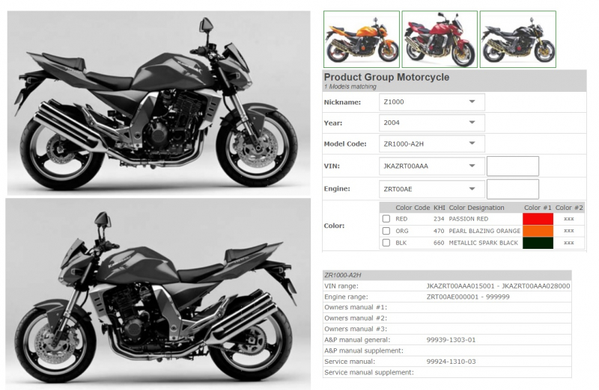Open the Nickname dropdown showing Z1000
The height and width of the screenshot is (390, 599).
[x=432, y=102]
